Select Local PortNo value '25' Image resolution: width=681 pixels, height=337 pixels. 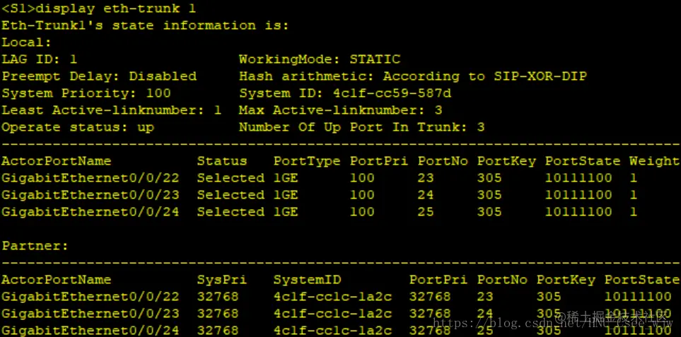(426, 212)
